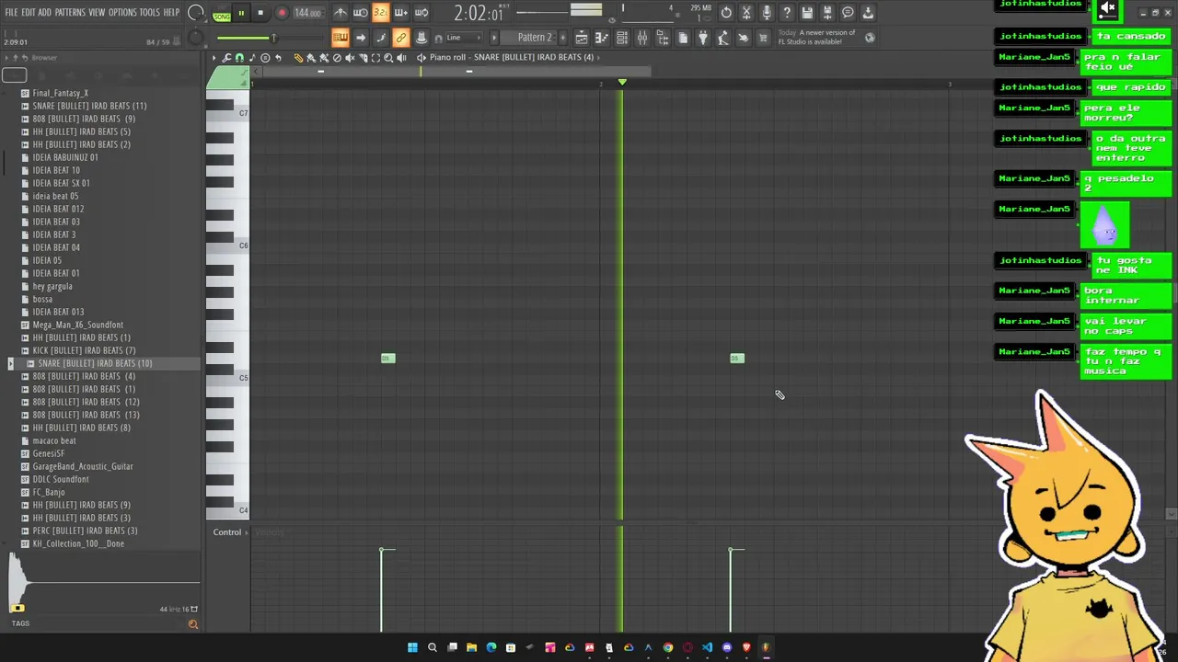This screenshot has height=662, width=1178.
Task: Open the HELP menu
Action: point(171,13)
